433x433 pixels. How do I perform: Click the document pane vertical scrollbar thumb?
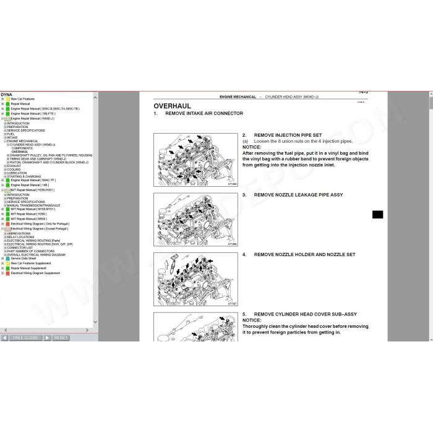tap(431, 102)
